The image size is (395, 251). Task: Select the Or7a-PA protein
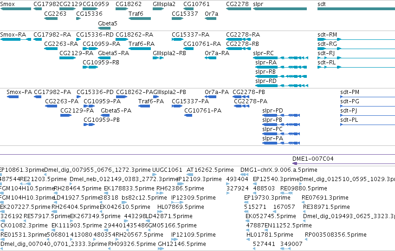tap(211, 97)
